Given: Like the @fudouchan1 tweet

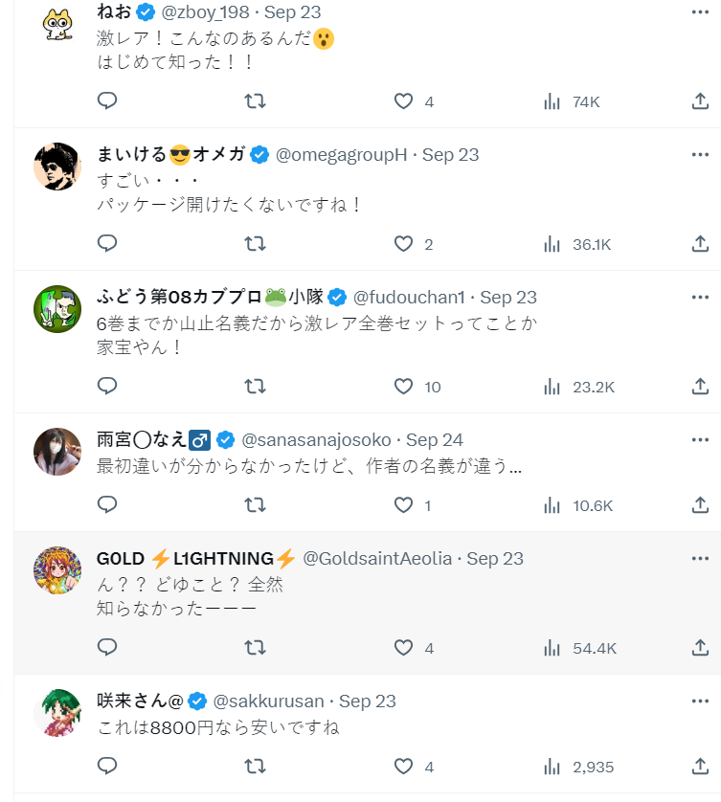Looking at the screenshot, I should (x=404, y=386).
